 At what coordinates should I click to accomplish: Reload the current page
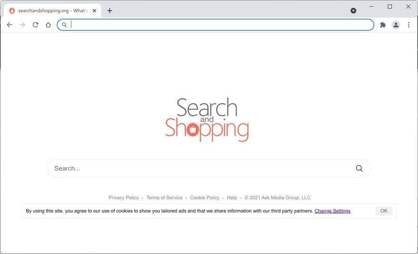[x=36, y=25]
